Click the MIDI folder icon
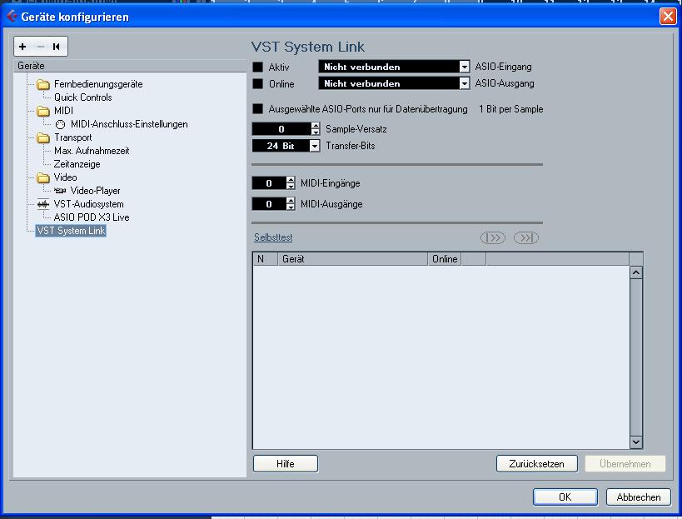The height and width of the screenshot is (519, 682). 43,111
